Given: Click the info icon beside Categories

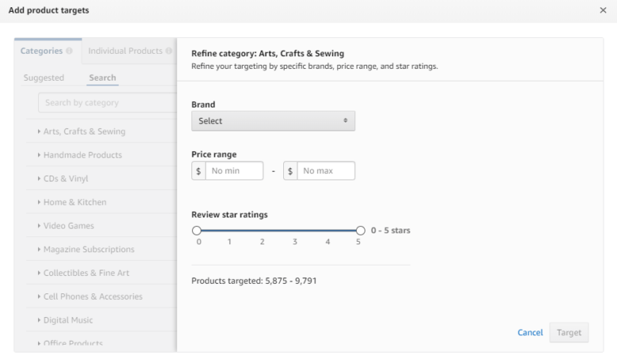Looking at the screenshot, I should (x=70, y=51).
